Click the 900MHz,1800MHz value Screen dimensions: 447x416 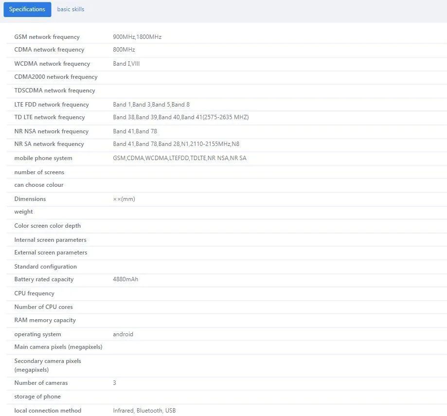pos(137,37)
